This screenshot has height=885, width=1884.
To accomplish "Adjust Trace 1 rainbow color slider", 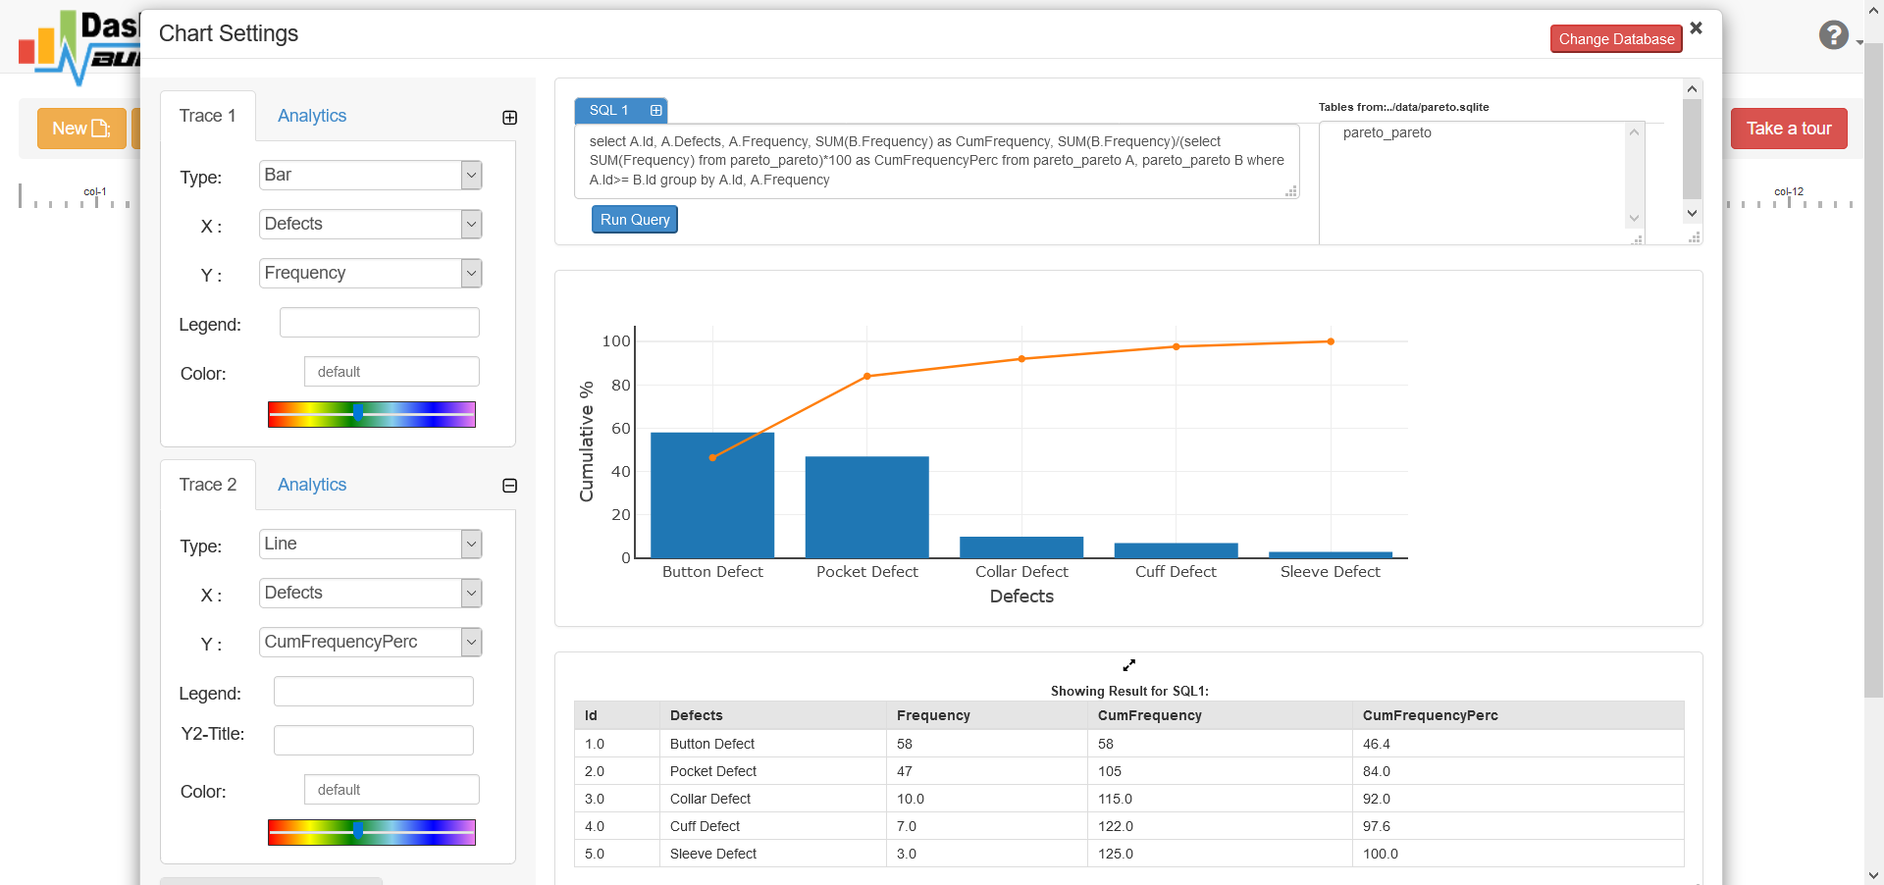I will coord(372,414).
